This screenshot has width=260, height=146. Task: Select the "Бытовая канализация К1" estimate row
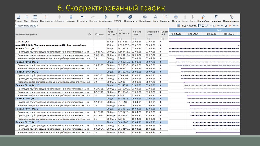(91, 45)
